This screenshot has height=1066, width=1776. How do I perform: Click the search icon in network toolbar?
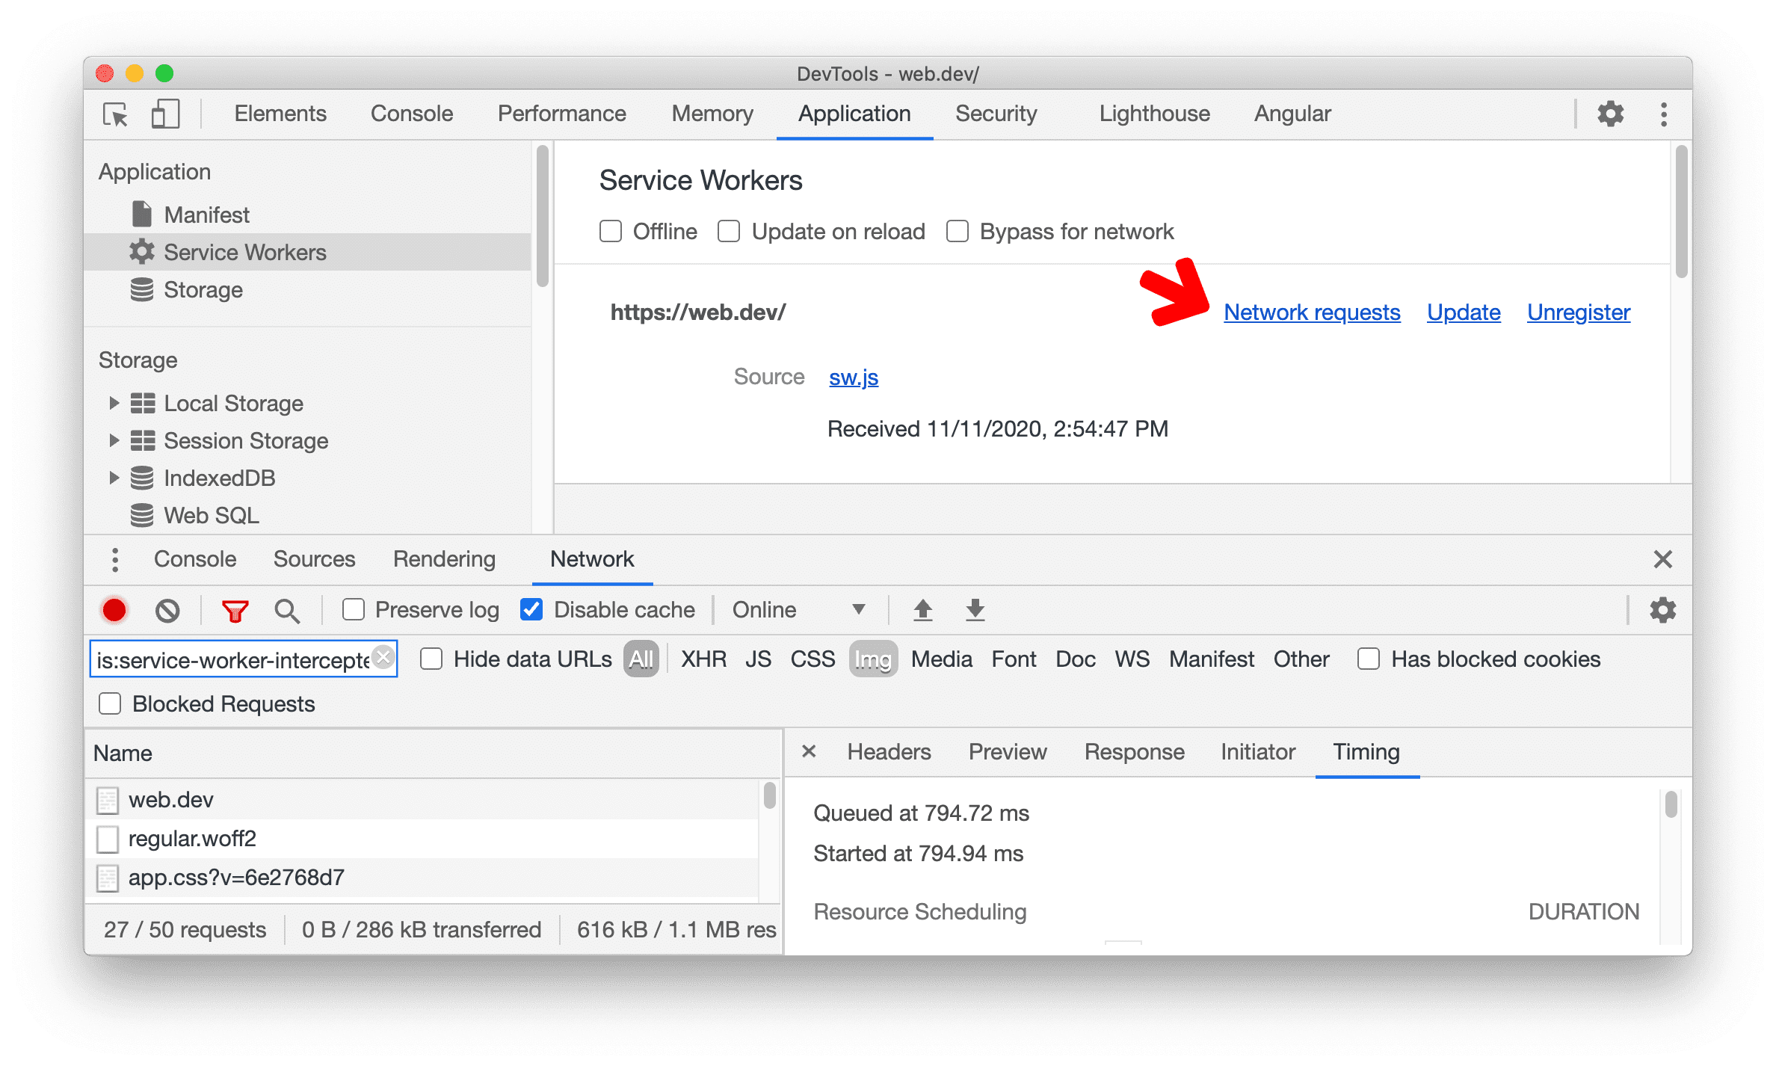(284, 609)
